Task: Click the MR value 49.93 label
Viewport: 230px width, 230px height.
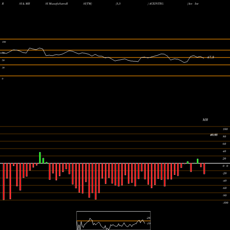Action: pos(214,135)
